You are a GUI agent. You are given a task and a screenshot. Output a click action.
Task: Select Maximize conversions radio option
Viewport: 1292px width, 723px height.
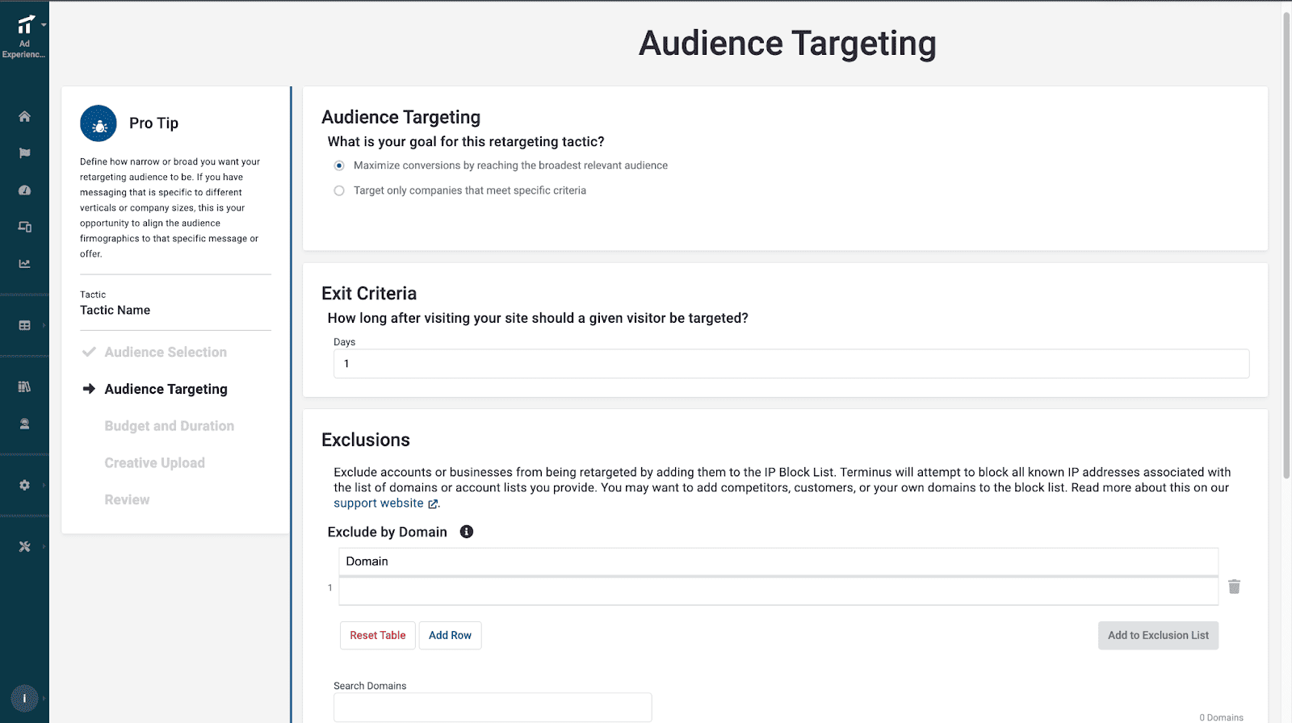point(339,165)
